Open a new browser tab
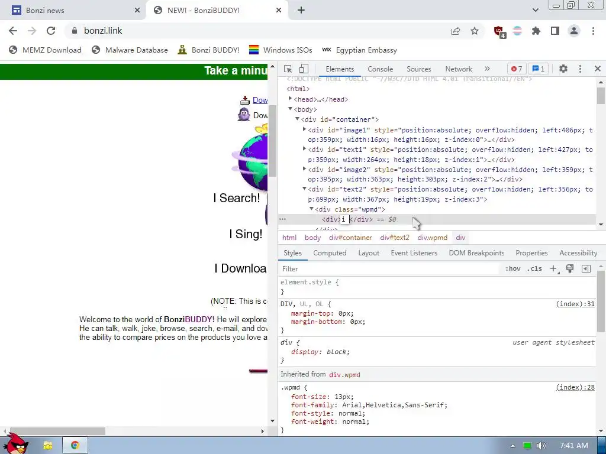This screenshot has width=606, height=454. (301, 11)
